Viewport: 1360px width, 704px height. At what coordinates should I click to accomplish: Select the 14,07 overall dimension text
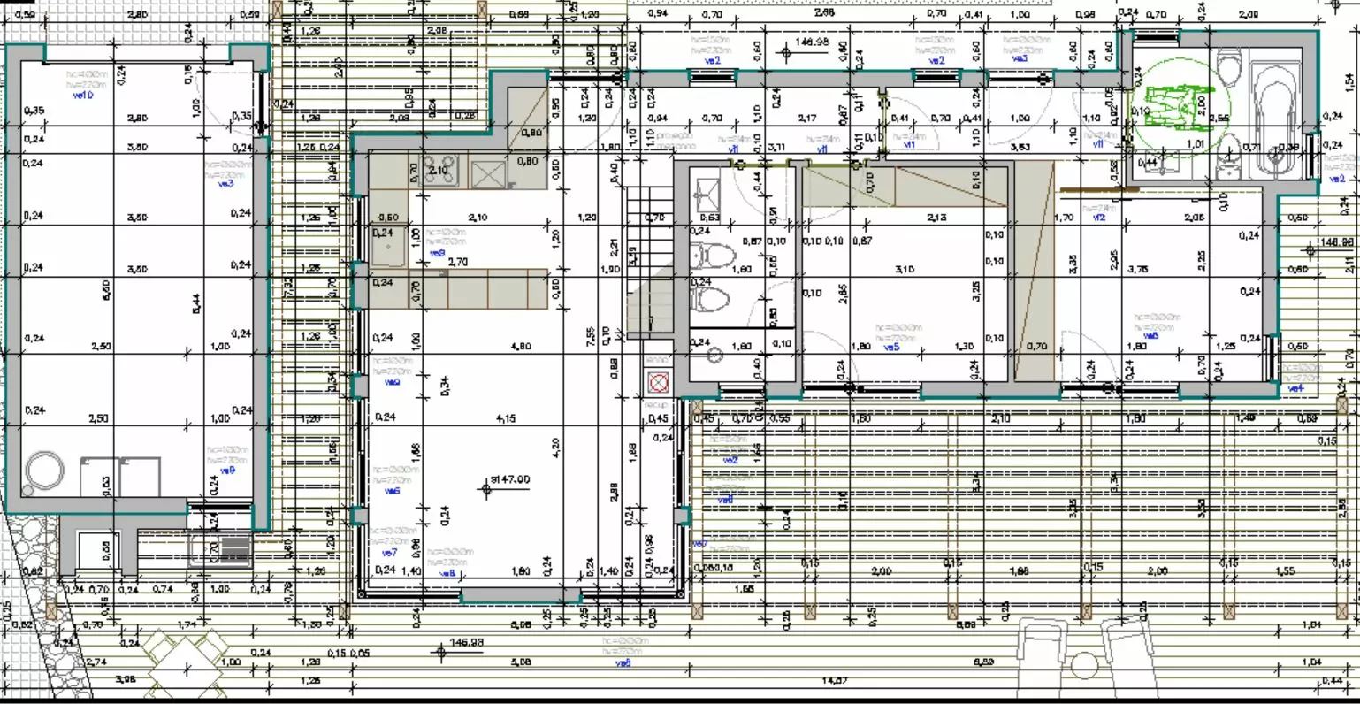tap(834, 679)
